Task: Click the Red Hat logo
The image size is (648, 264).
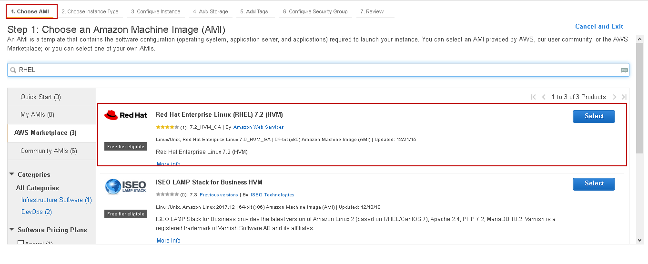Action: 126,115
